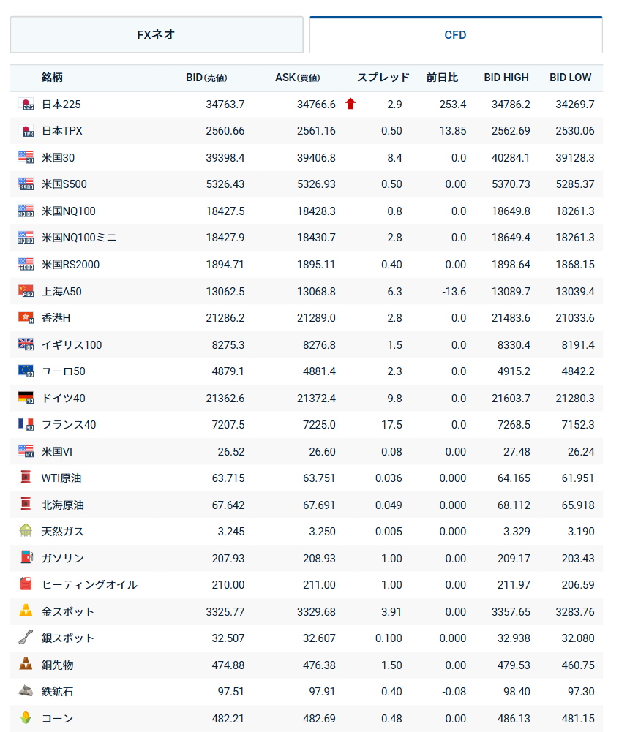Click the Japan flag icon for 日本225
The height and width of the screenshot is (732, 619).
(26, 105)
